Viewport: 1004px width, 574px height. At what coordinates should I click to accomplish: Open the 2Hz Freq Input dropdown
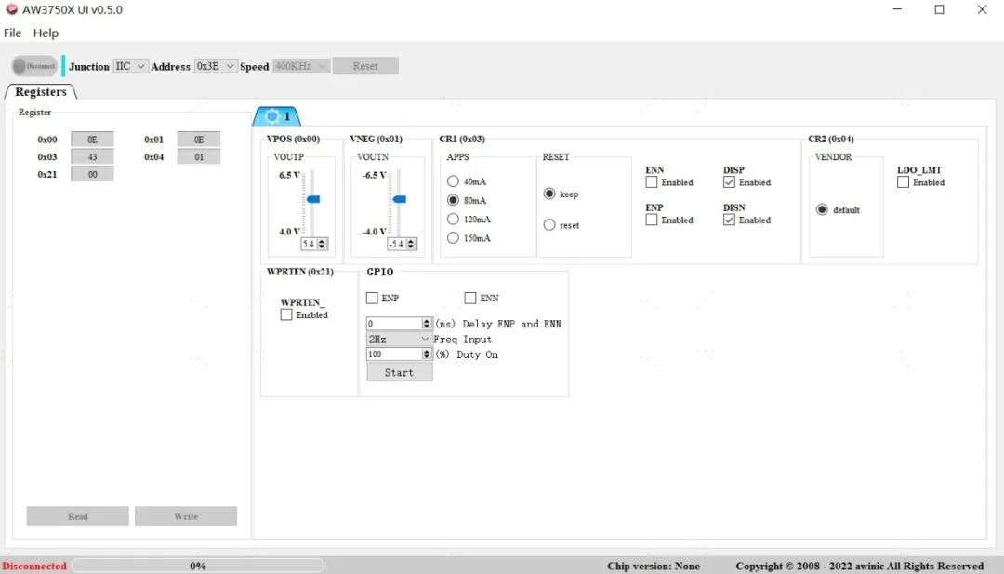coord(398,339)
